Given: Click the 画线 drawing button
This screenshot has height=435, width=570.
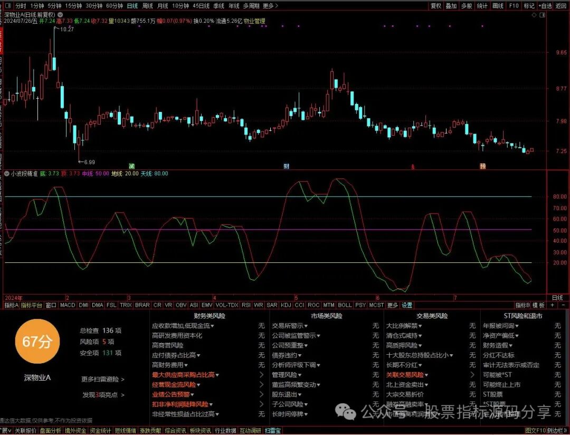Looking at the screenshot, I should tap(498, 6).
